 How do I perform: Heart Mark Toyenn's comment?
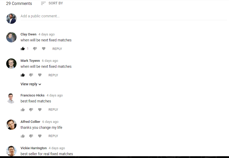(40, 75)
